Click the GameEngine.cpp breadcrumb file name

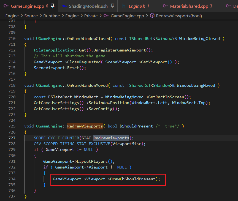pos(127,16)
